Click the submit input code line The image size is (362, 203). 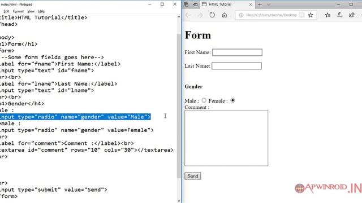[x=54, y=189]
